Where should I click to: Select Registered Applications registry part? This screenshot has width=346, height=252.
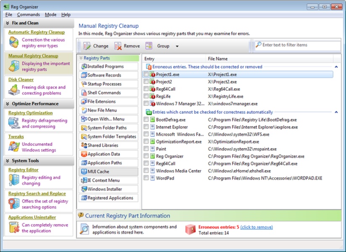point(108,198)
